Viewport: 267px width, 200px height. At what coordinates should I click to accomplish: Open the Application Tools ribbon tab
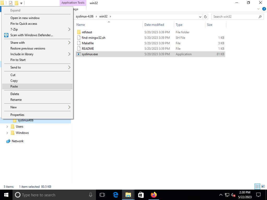coord(73,3)
